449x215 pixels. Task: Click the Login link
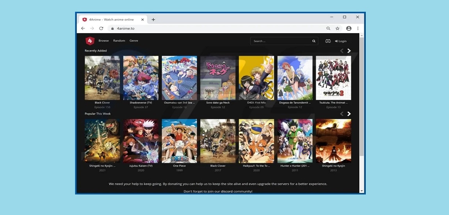pos(341,41)
